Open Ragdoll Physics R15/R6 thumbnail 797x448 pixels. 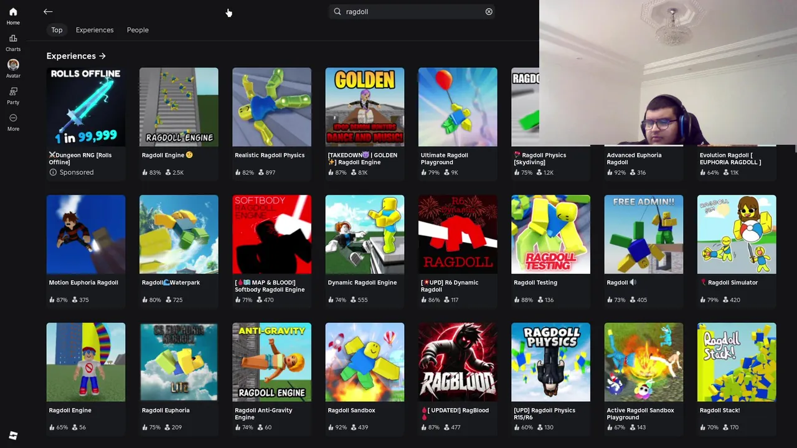pos(550,362)
